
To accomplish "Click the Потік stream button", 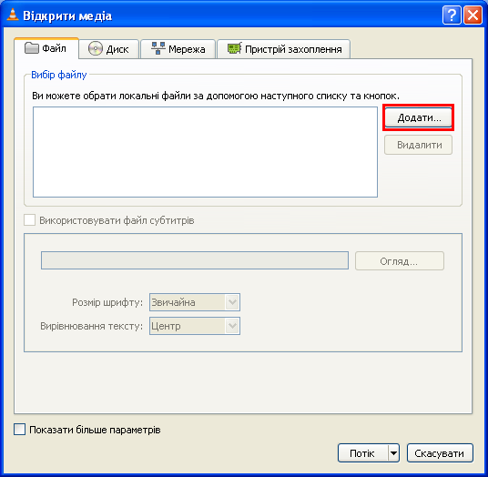I will click(x=362, y=453).
